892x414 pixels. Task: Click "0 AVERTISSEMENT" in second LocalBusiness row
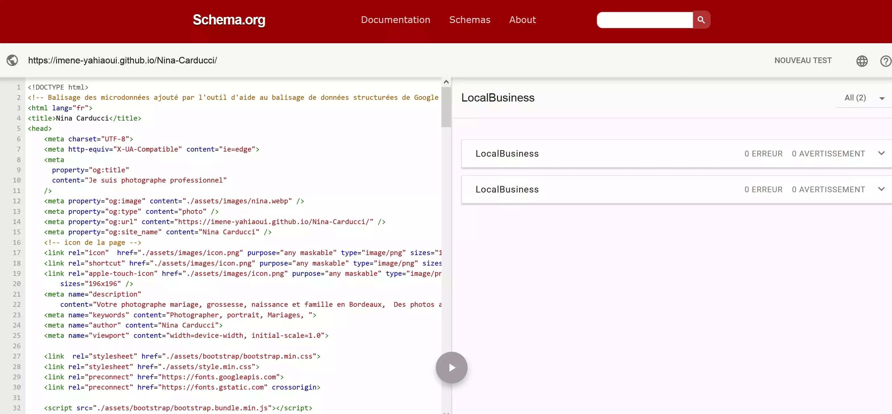828,190
